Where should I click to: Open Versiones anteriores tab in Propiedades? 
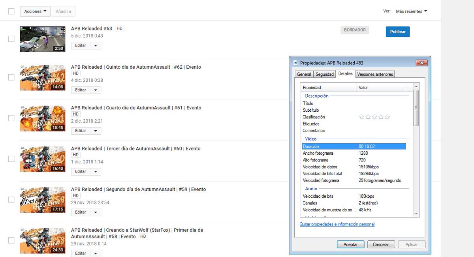click(375, 74)
